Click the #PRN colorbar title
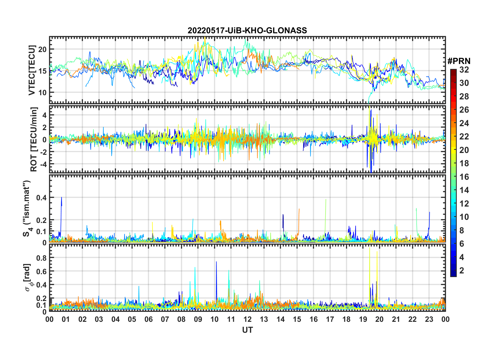The width and height of the screenshot is (495, 346). click(x=459, y=61)
